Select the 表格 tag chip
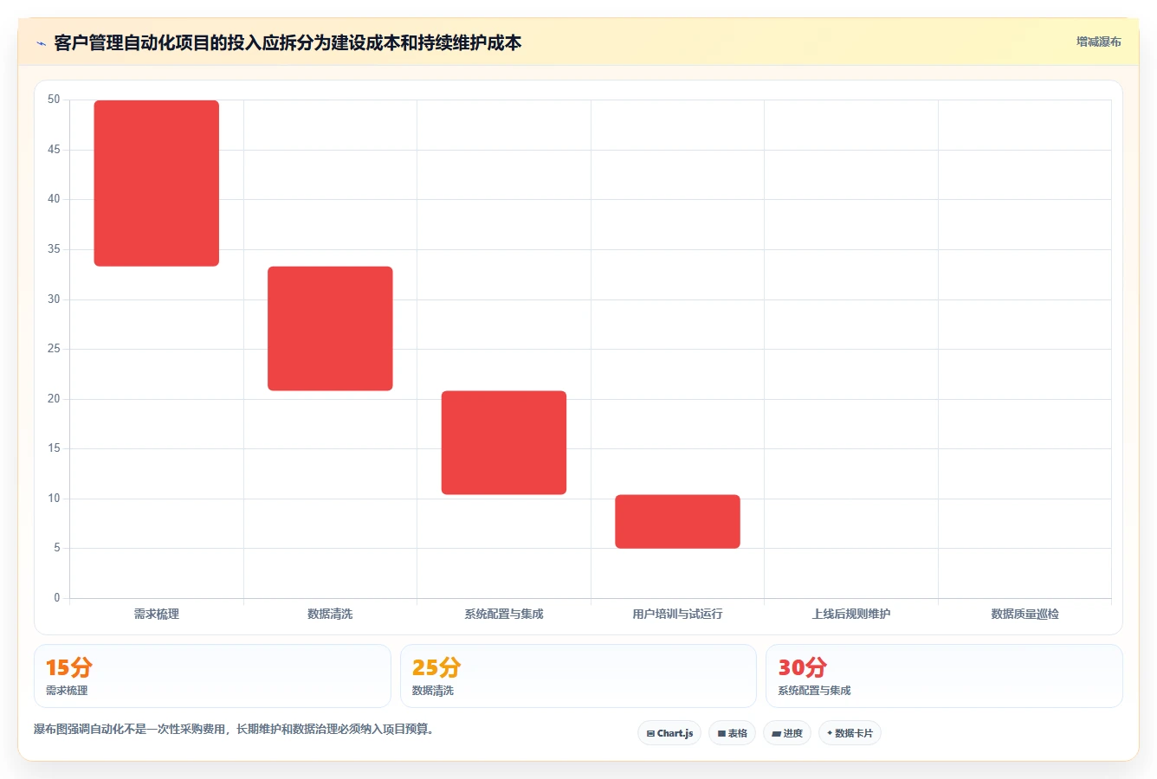Viewport: 1157px width, 779px height. (x=732, y=733)
